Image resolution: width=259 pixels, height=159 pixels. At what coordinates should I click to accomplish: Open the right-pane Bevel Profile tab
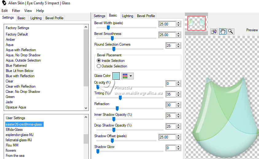(146, 16)
